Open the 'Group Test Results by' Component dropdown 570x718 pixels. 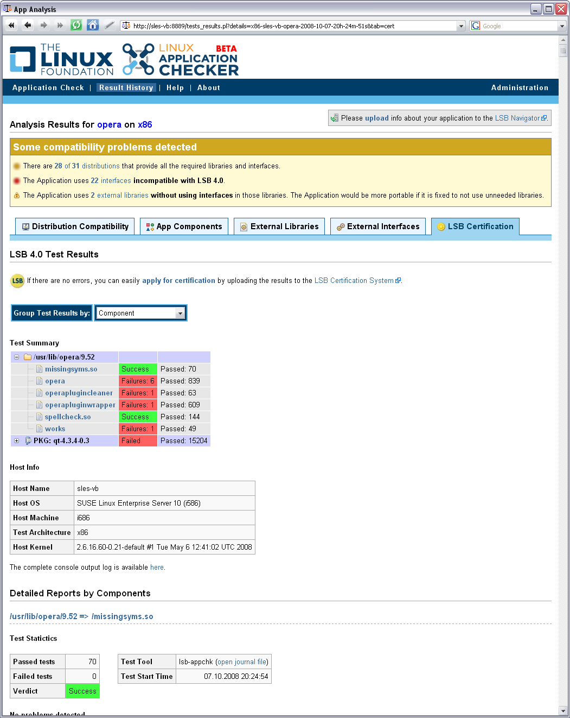click(x=141, y=313)
